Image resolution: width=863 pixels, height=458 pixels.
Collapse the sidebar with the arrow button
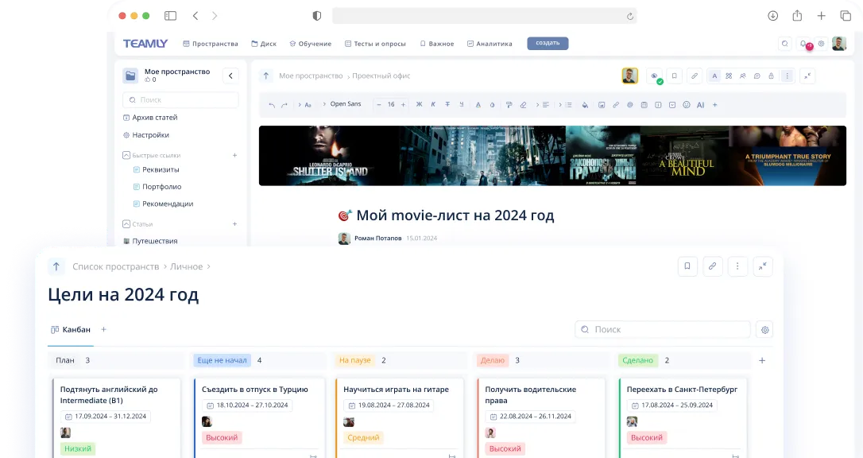point(230,76)
